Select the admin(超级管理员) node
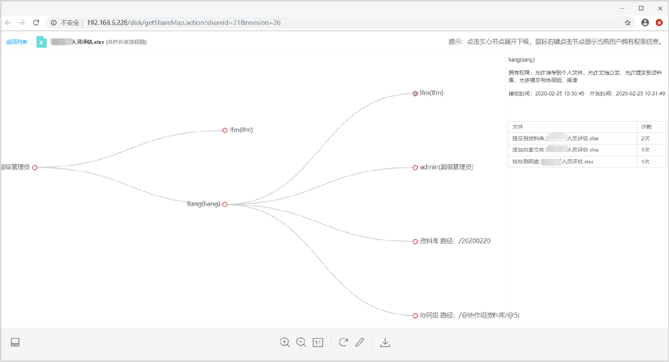The image size is (669, 362). tap(415, 168)
